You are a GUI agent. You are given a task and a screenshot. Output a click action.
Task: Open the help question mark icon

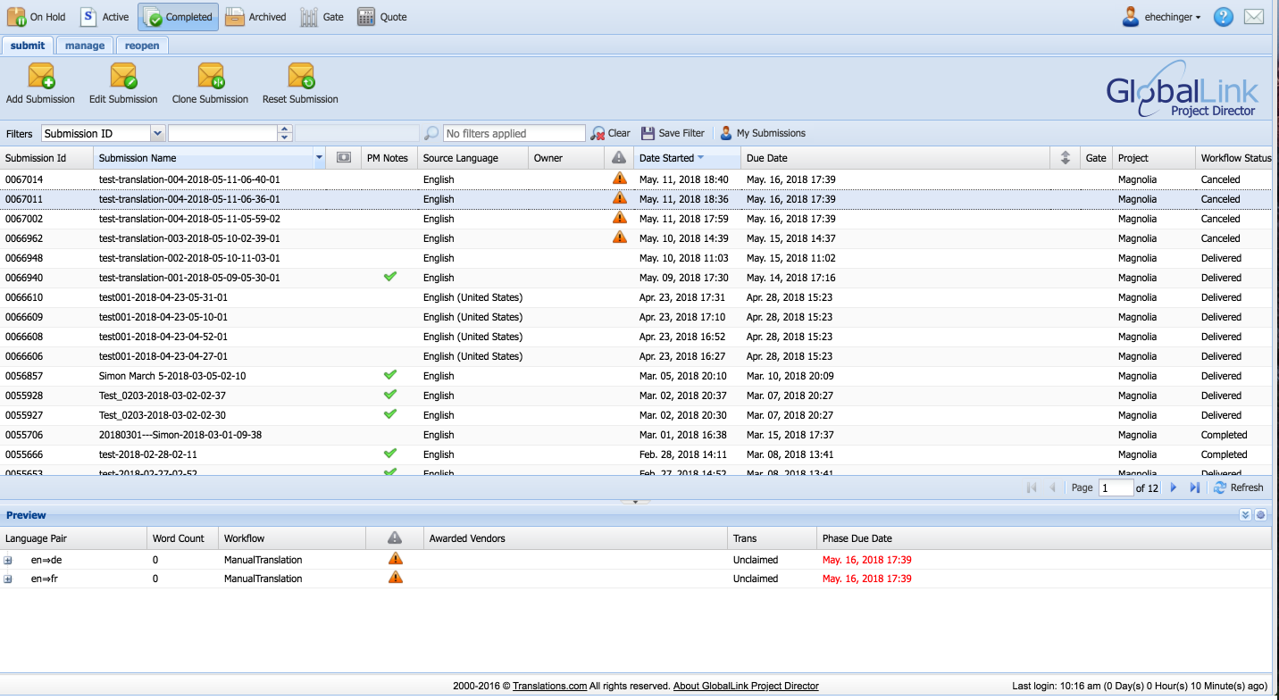coord(1224,17)
